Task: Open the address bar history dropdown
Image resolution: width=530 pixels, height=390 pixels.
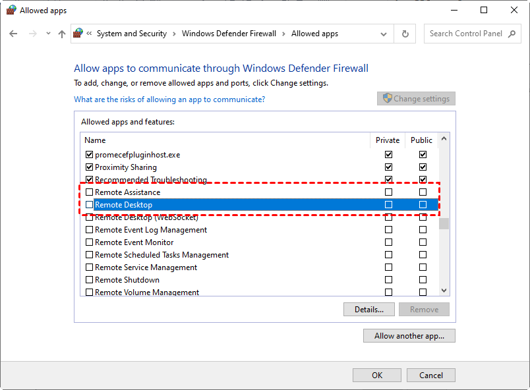Action: click(382, 34)
